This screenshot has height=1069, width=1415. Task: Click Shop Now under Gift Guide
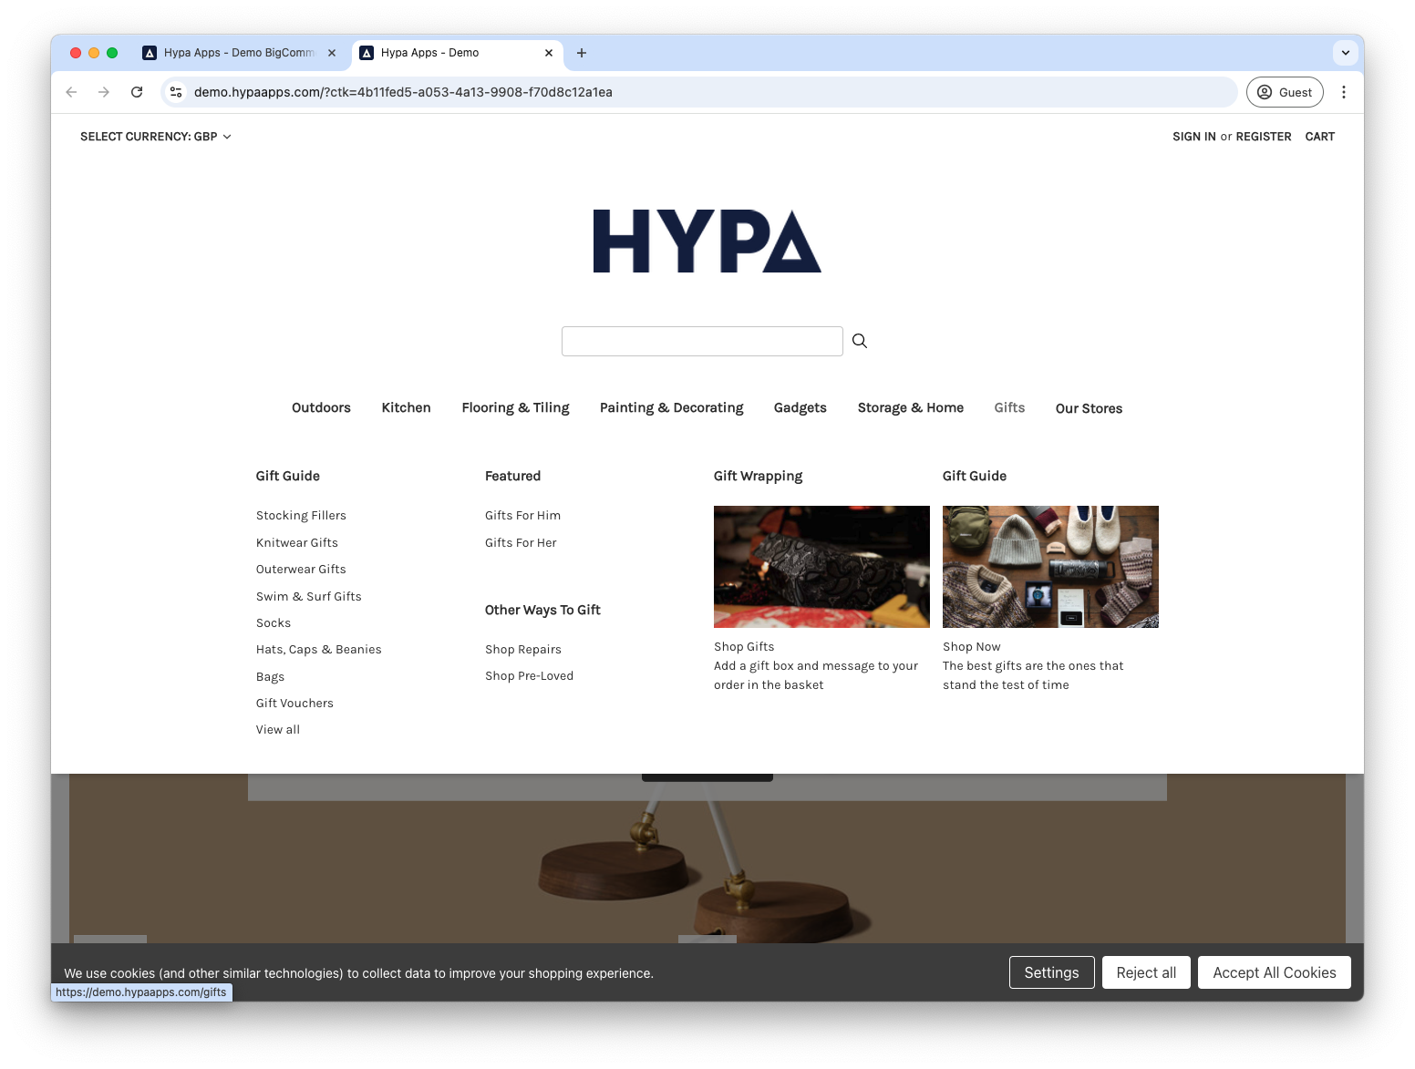click(x=972, y=647)
